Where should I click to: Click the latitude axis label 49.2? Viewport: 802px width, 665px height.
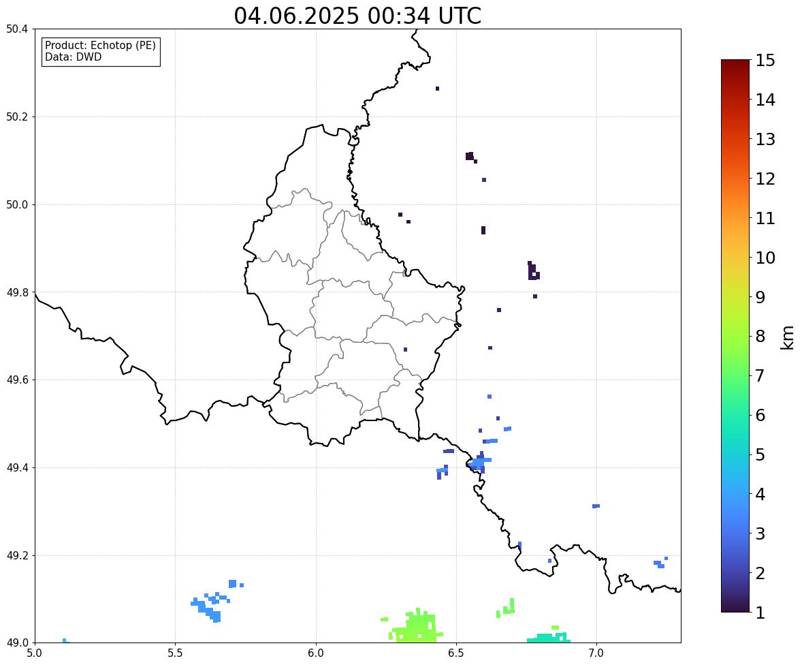tap(17, 555)
